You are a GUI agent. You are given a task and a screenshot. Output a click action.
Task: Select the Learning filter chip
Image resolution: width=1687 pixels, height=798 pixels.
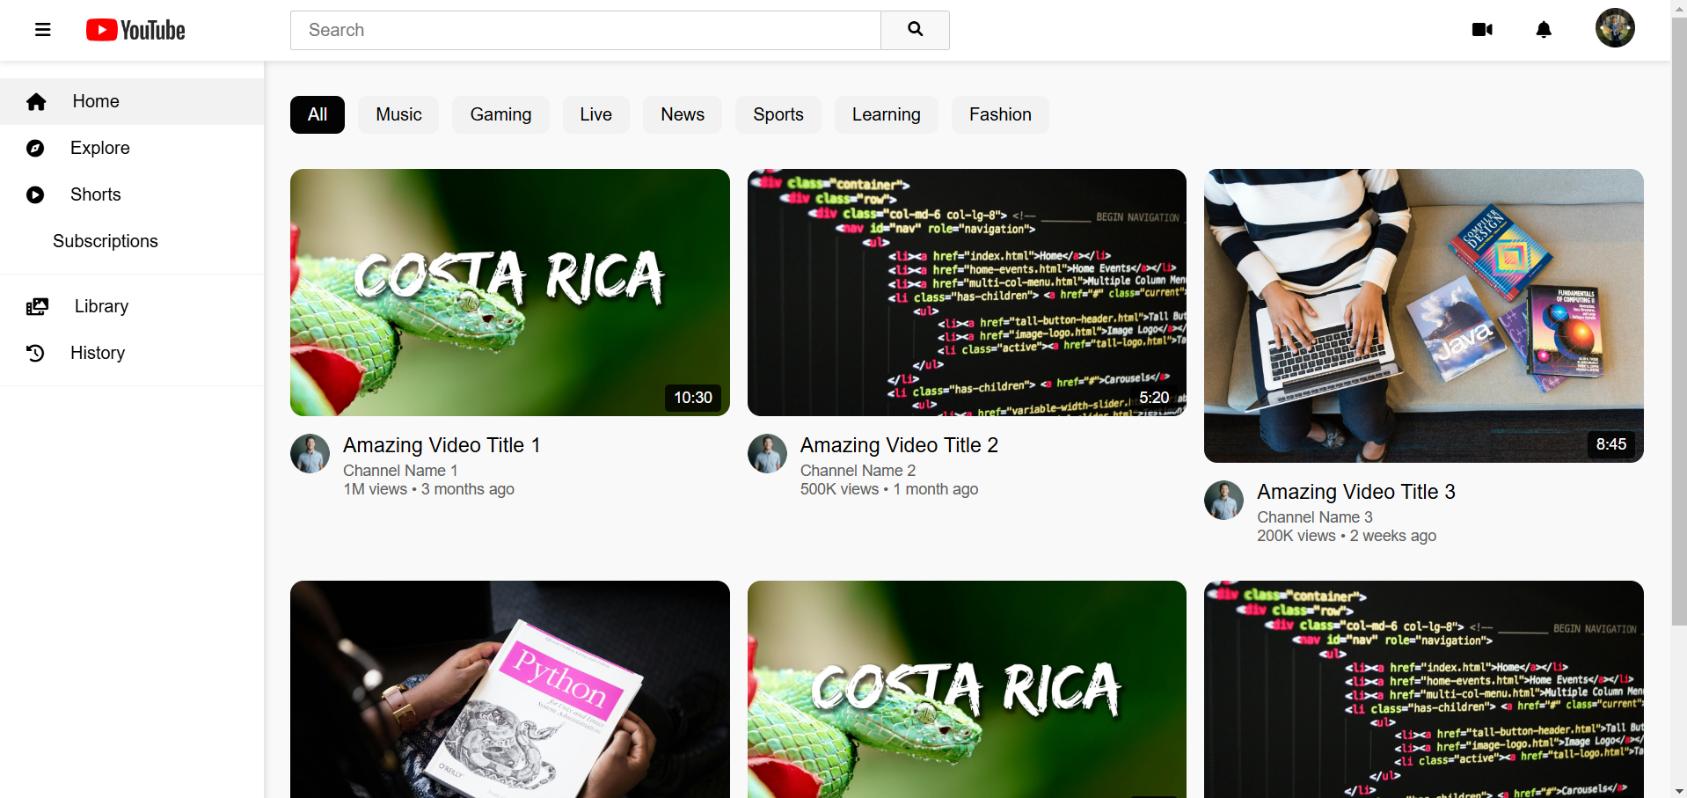(886, 114)
